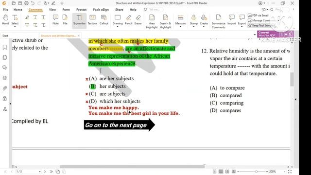Click the zoom slider handle
This screenshot has height=175, width=311.
256,172
